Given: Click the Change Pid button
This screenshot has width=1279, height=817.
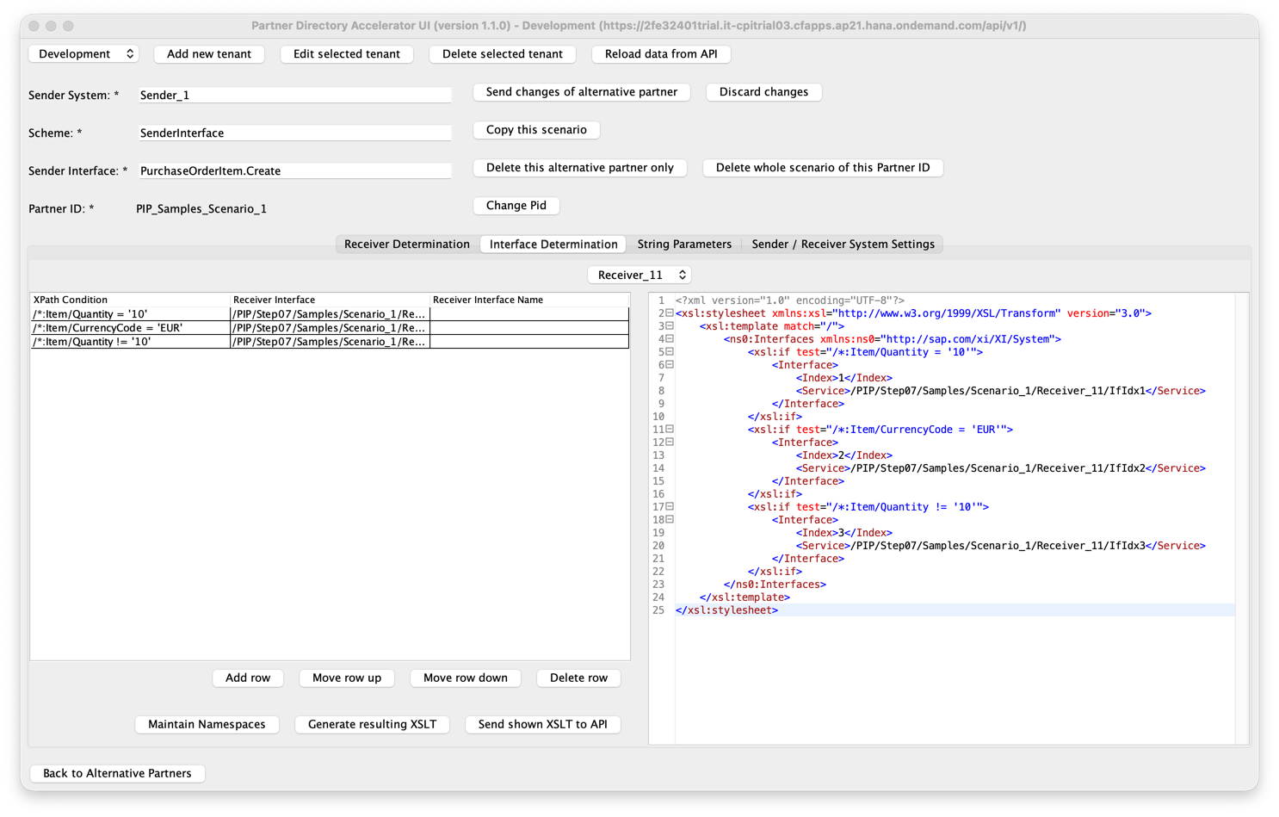Looking at the screenshot, I should (516, 206).
